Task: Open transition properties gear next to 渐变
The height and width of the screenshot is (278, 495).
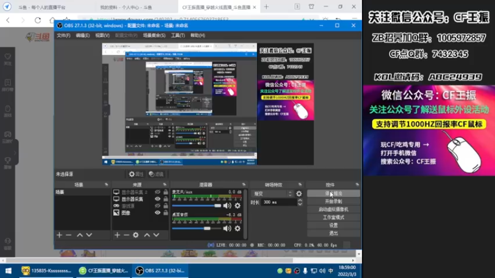Action: click(299, 194)
